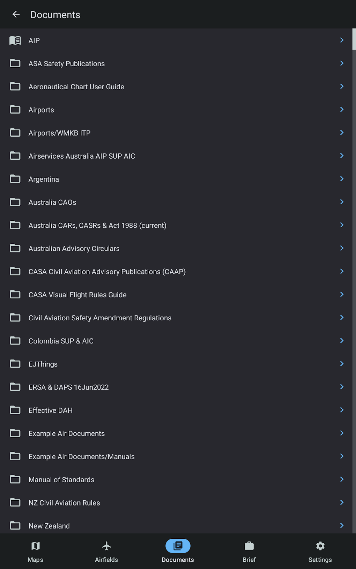Open ERSA & DAPS 16Jun2022 entry
Screen dimensions: 356x569
click(x=68, y=387)
